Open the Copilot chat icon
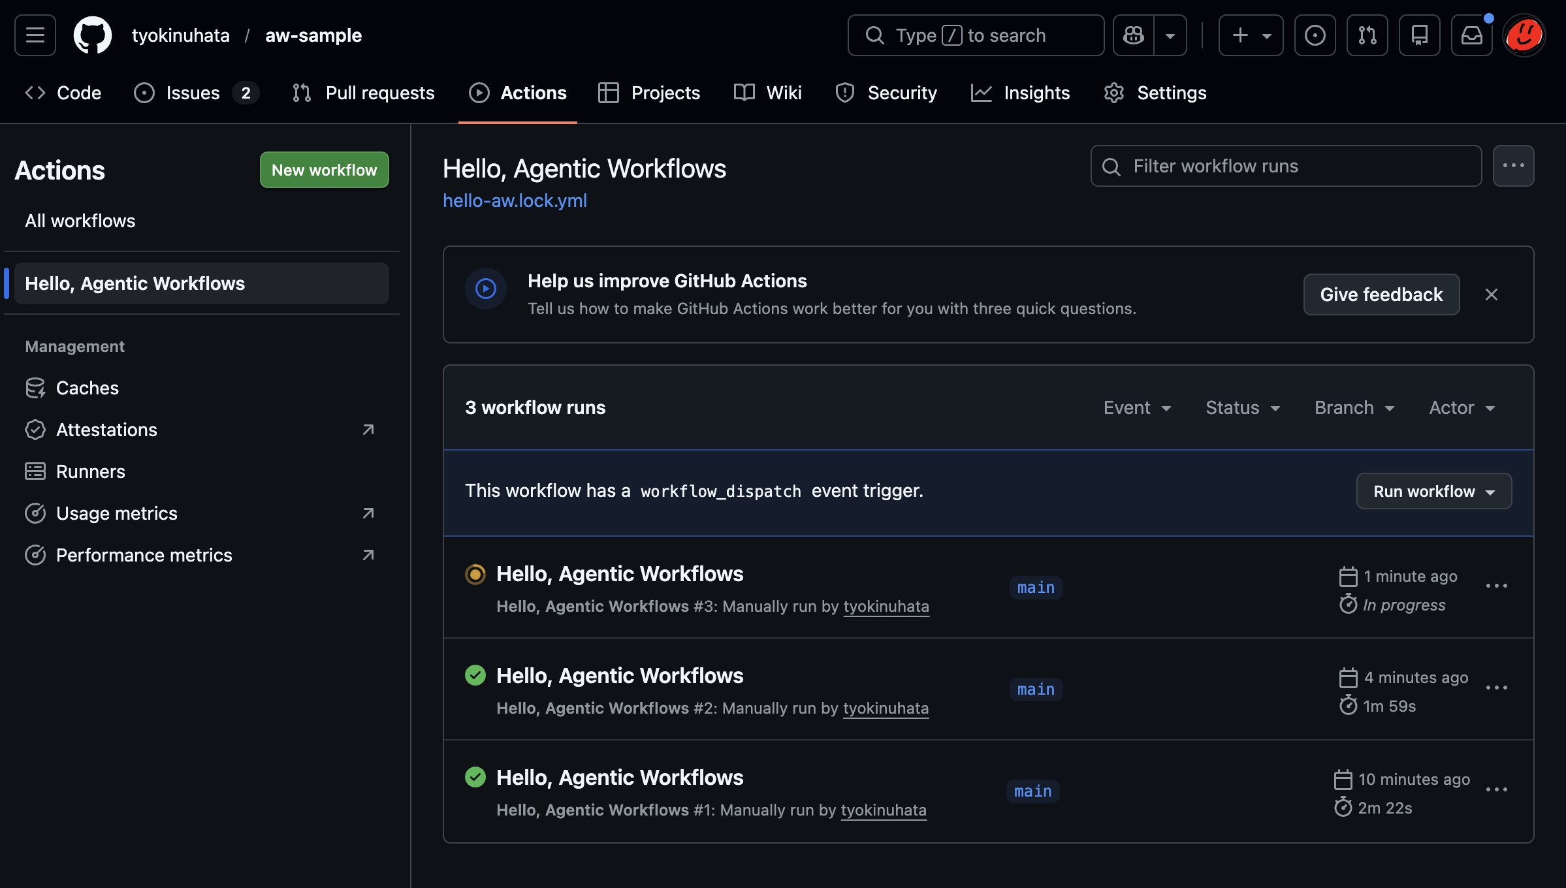Image resolution: width=1566 pixels, height=888 pixels. pos(1134,35)
